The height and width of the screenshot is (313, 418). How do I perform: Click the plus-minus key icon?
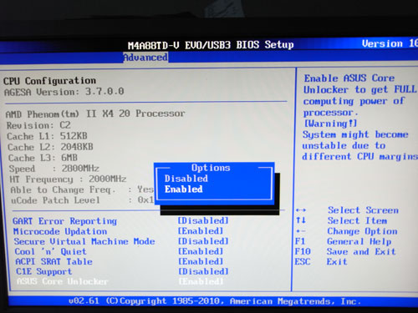point(301,231)
